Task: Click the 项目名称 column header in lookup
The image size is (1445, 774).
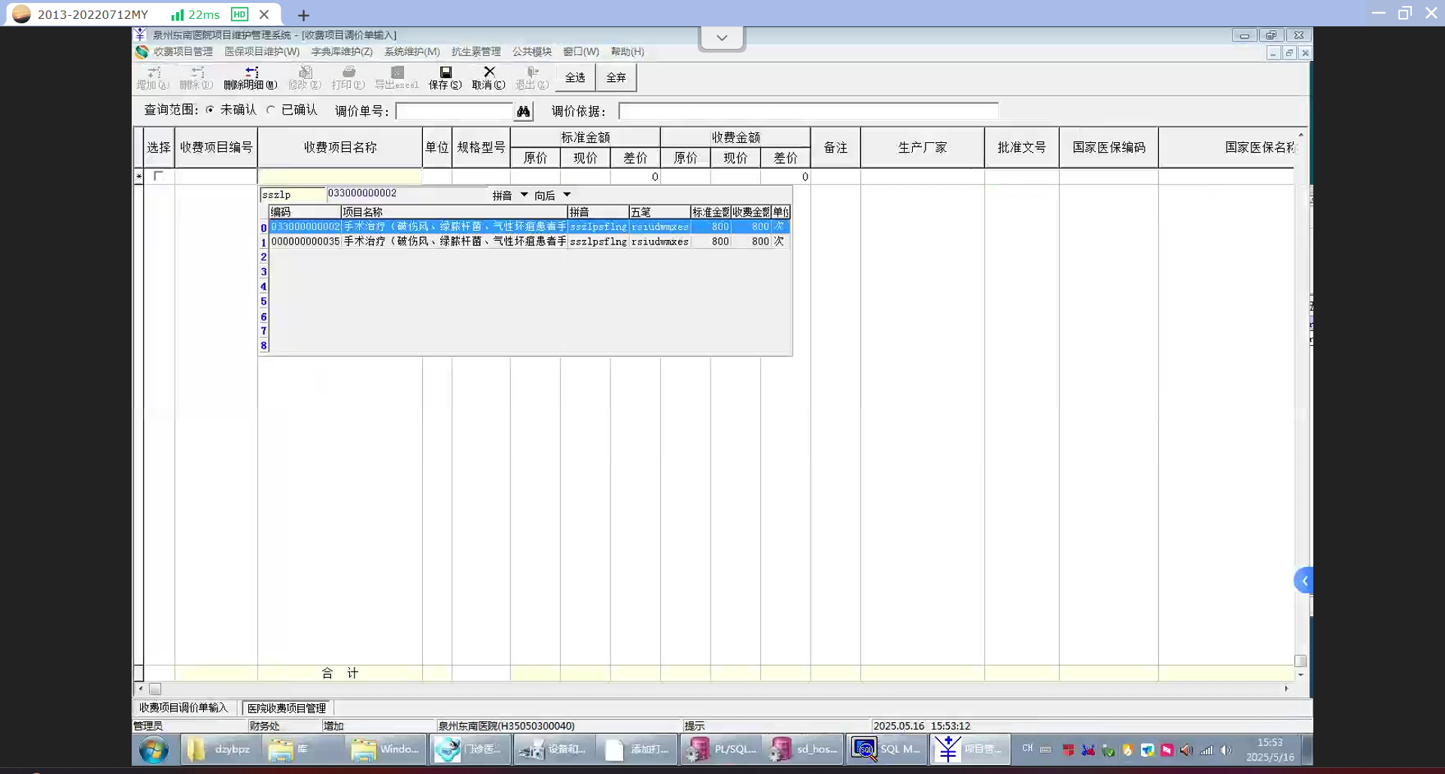Action: point(455,212)
